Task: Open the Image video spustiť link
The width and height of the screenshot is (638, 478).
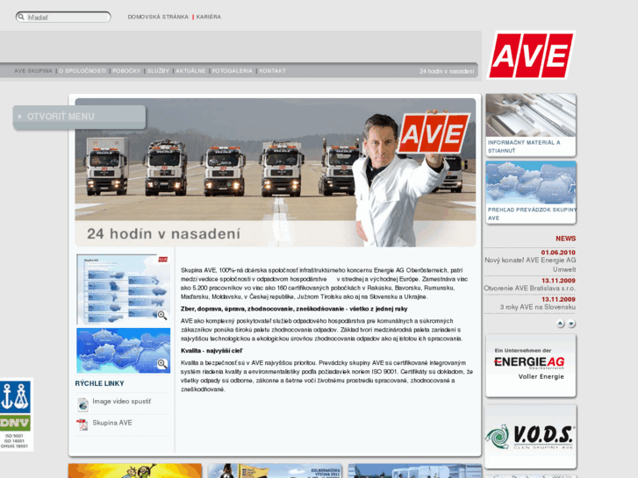Action: [122, 402]
